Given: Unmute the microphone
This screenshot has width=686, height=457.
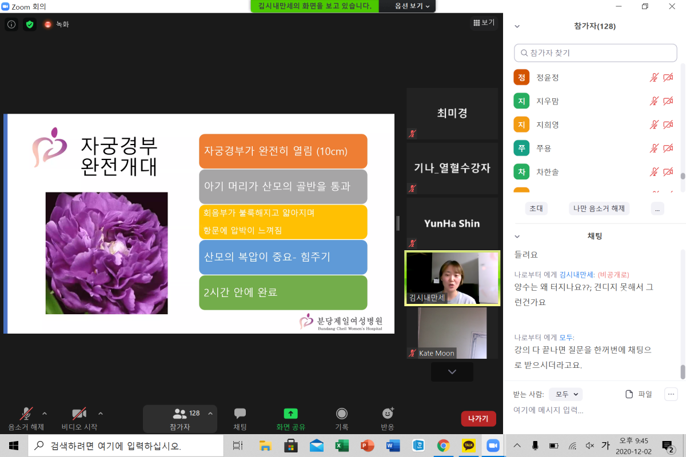Looking at the screenshot, I should click(26, 414).
